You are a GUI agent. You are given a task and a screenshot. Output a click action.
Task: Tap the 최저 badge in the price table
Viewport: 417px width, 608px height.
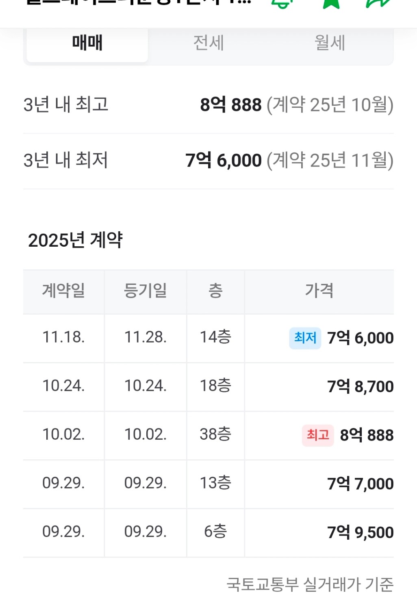point(305,338)
